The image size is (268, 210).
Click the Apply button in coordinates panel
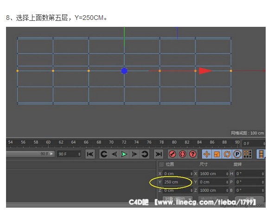pyautogui.click(x=249, y=199)
